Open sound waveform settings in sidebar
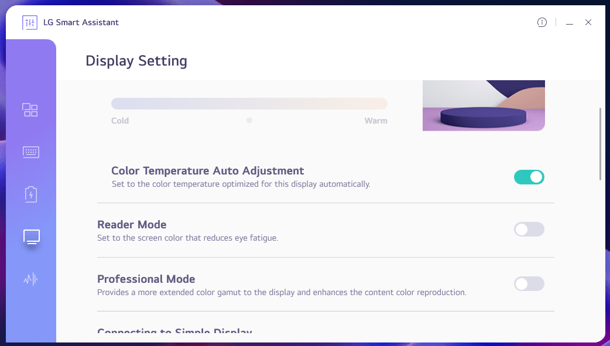Image resolution: width=610 pixels, height=346 pixels. pyautogui.click(x=30, y=279)
